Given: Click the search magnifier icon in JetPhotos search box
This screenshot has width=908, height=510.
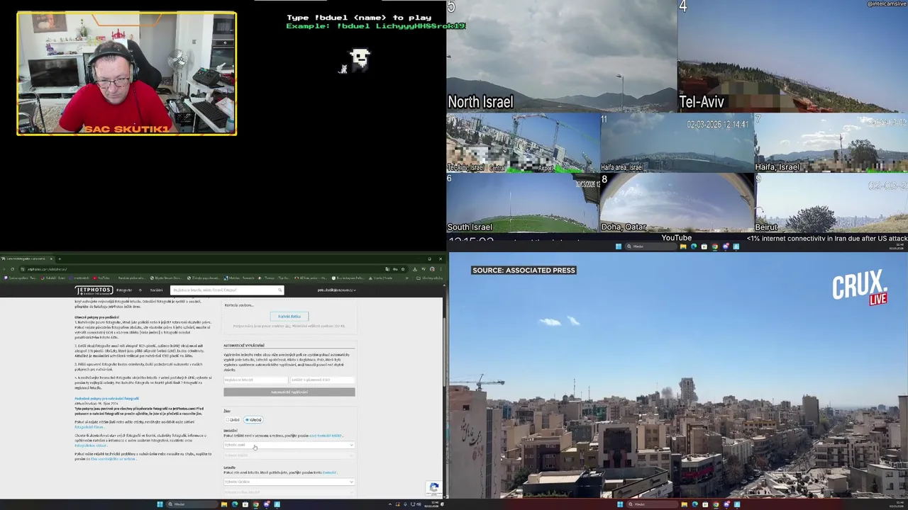Looking at the screenshot, I should 280,290.
